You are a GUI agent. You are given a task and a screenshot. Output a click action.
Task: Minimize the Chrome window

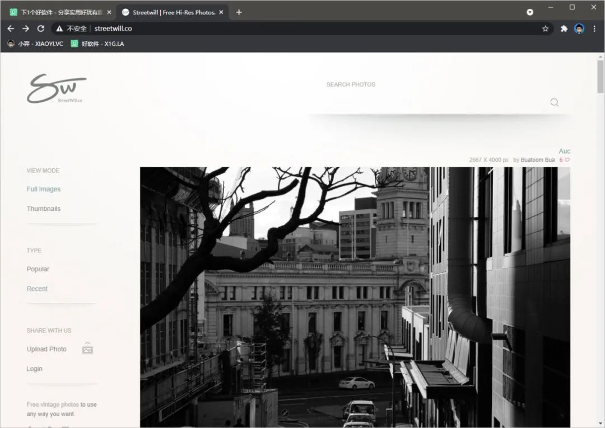click(x=551, y=7)
